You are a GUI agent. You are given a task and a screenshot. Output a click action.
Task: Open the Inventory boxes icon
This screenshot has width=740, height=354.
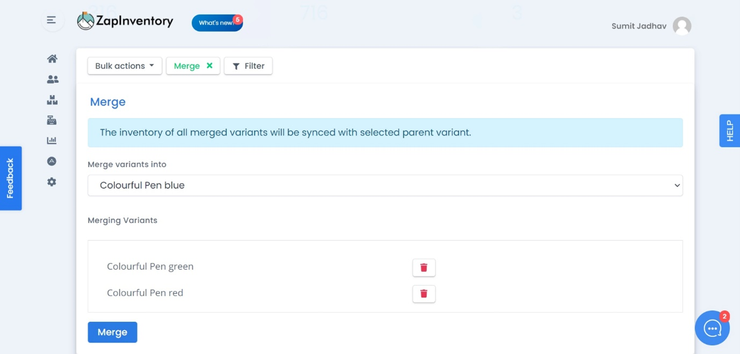point(52,100)
